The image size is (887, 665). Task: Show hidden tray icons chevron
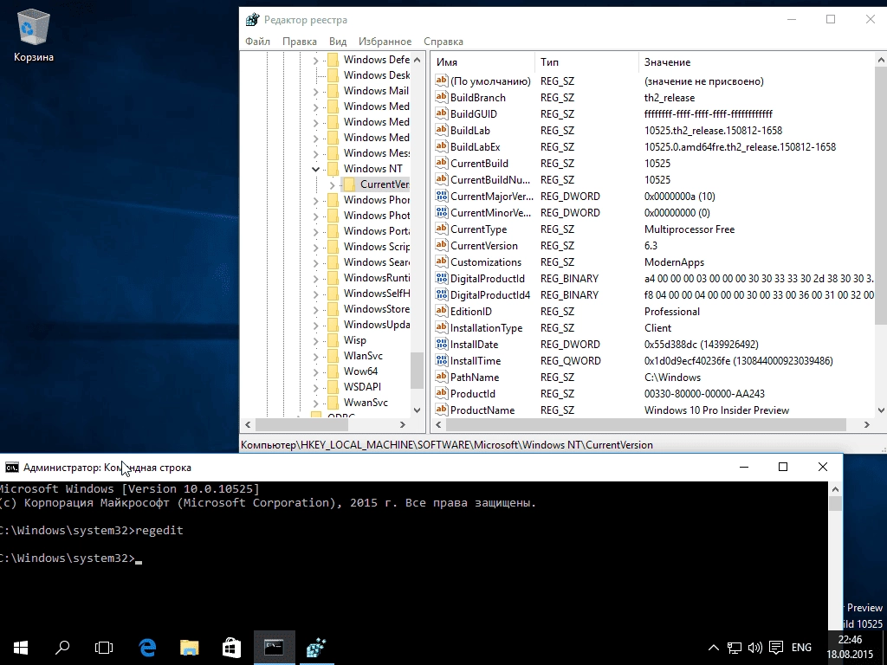714,648
